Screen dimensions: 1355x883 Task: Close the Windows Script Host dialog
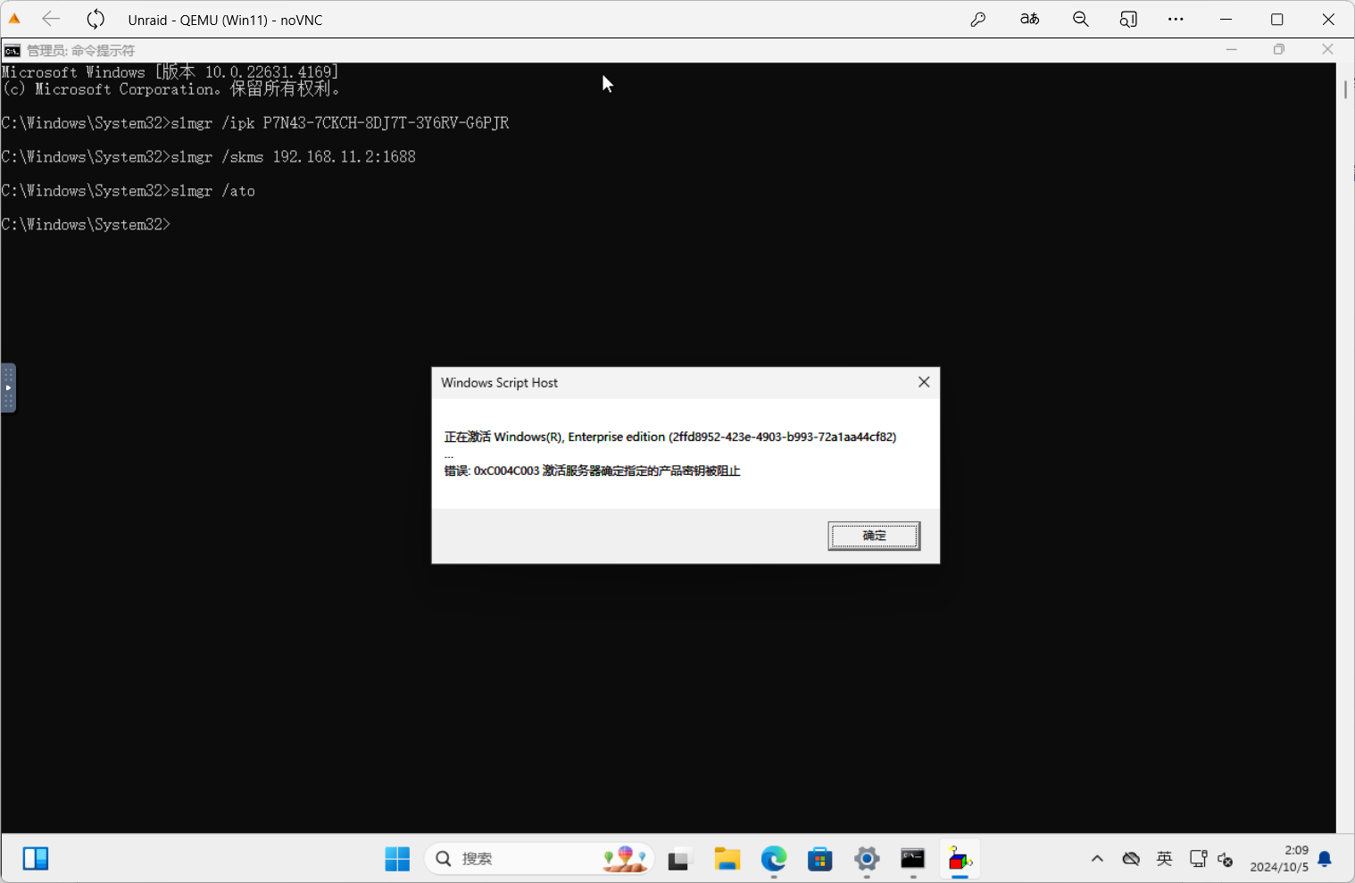click(924, 382)
